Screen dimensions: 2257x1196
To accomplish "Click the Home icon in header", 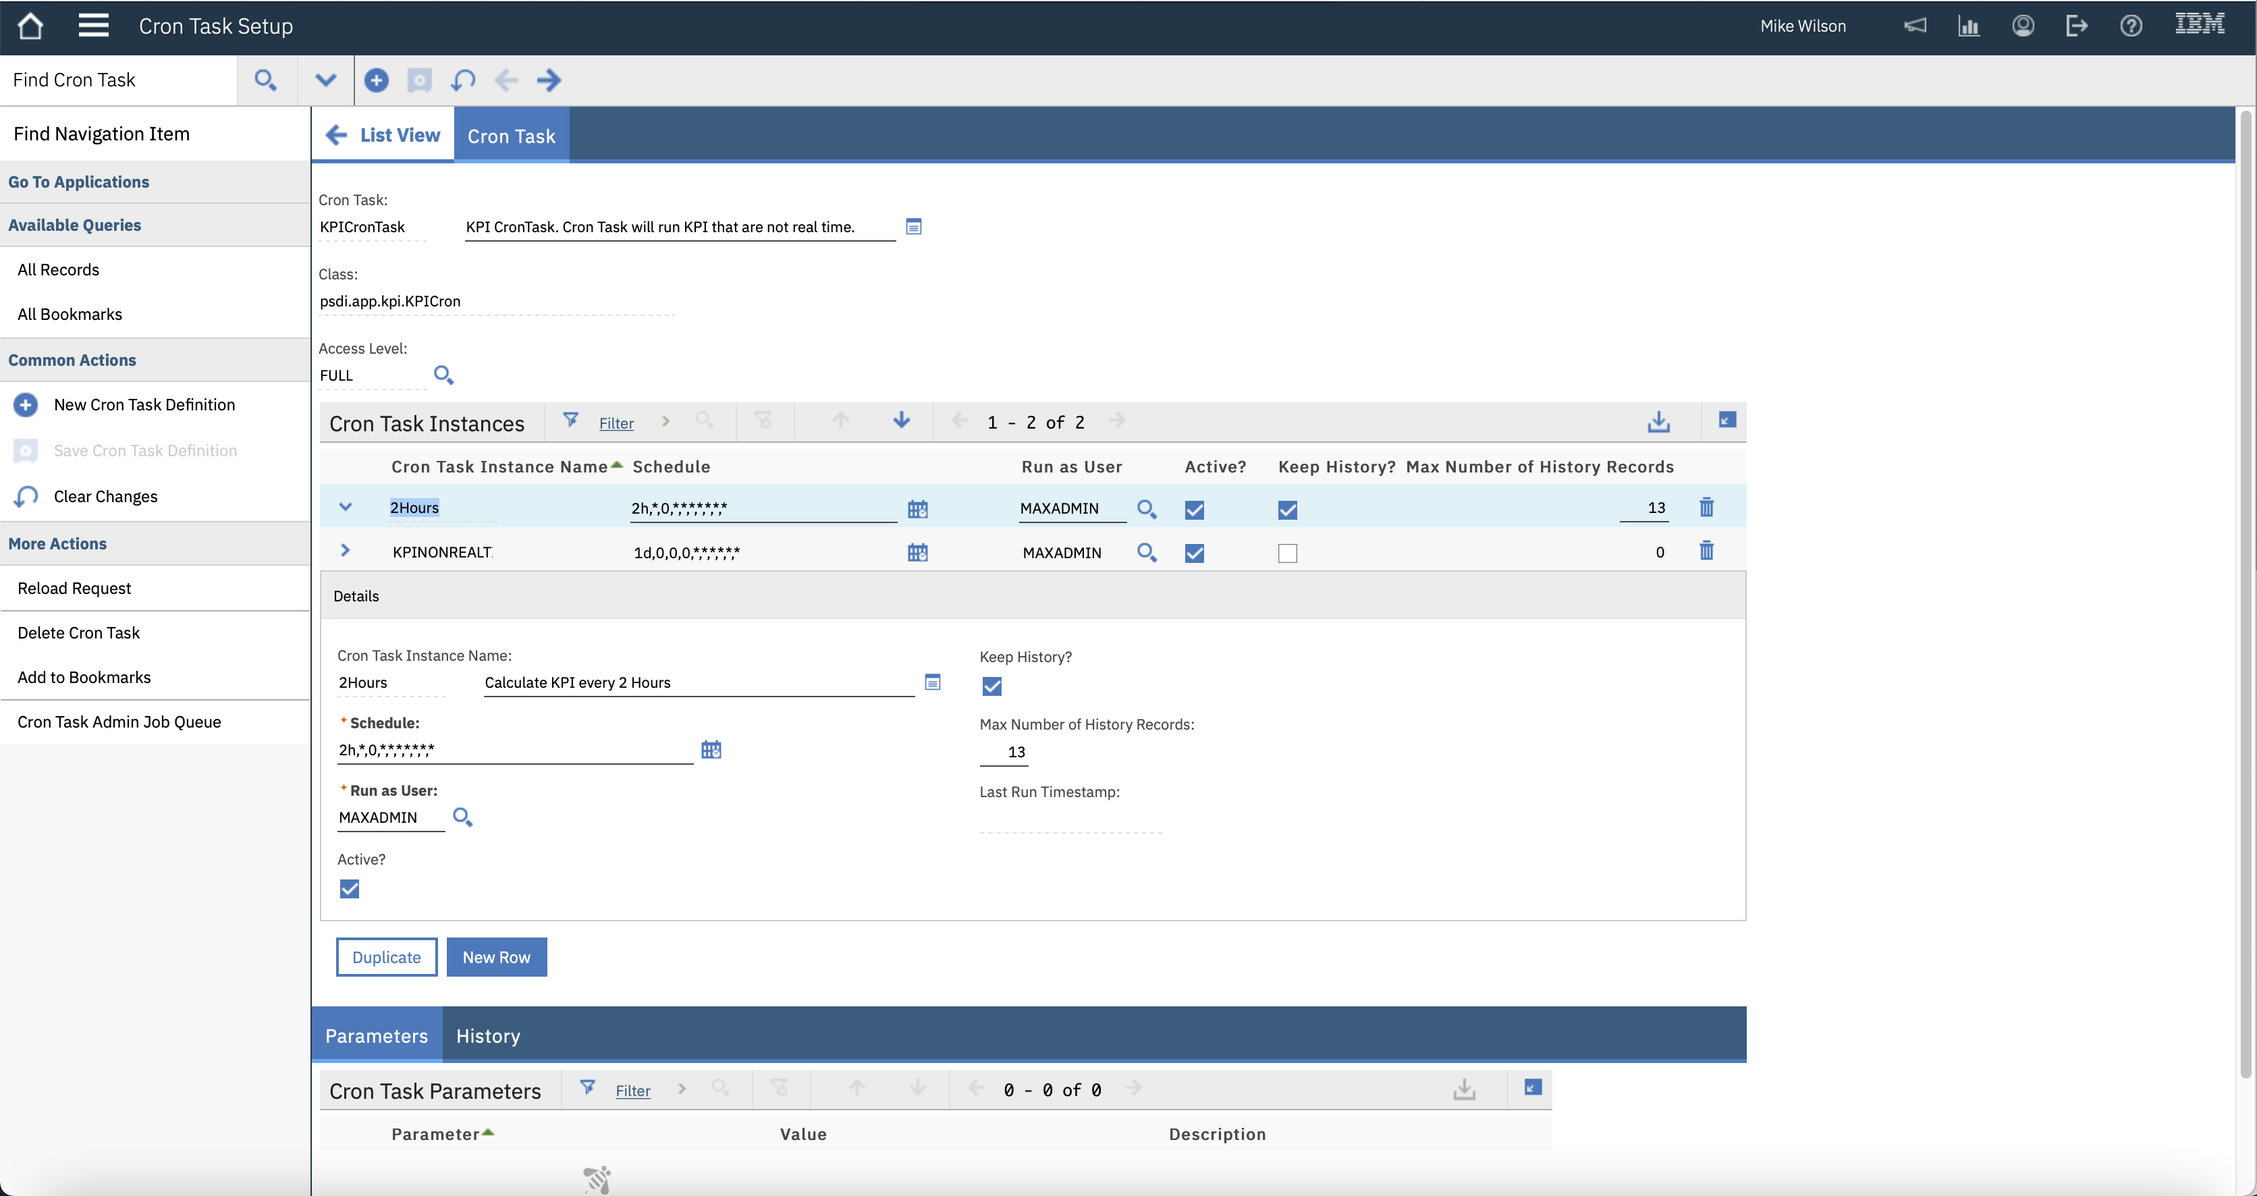I will click(x=30, y=26).
